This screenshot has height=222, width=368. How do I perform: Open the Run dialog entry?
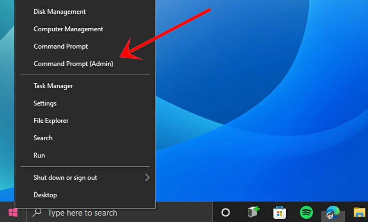click(85, 155)
